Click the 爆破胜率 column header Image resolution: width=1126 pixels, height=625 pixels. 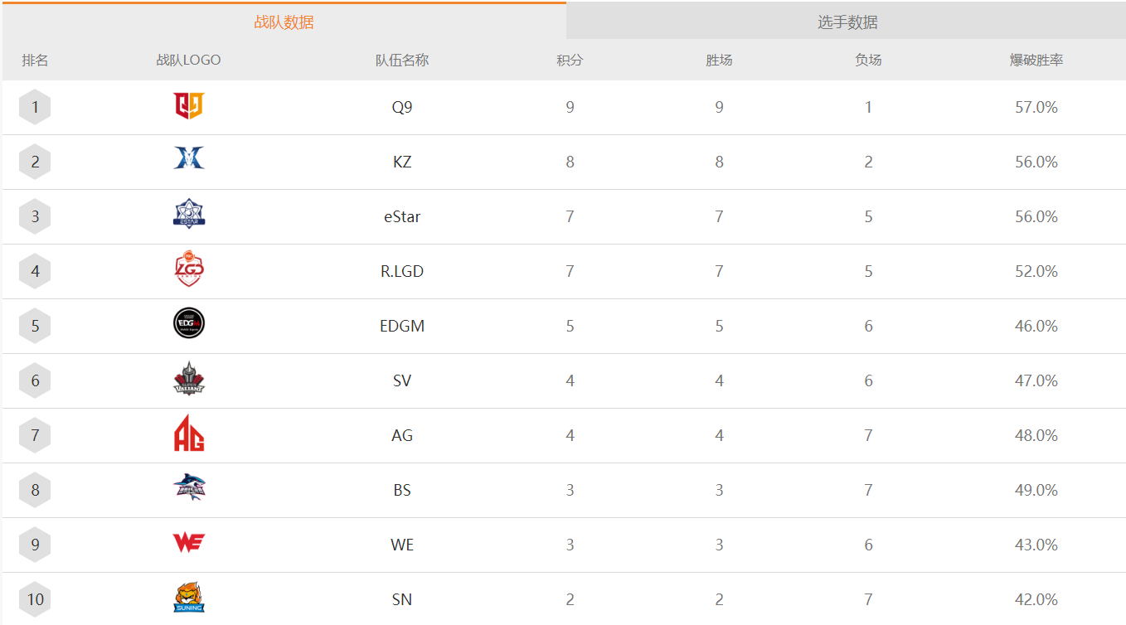coord(1036,60)
